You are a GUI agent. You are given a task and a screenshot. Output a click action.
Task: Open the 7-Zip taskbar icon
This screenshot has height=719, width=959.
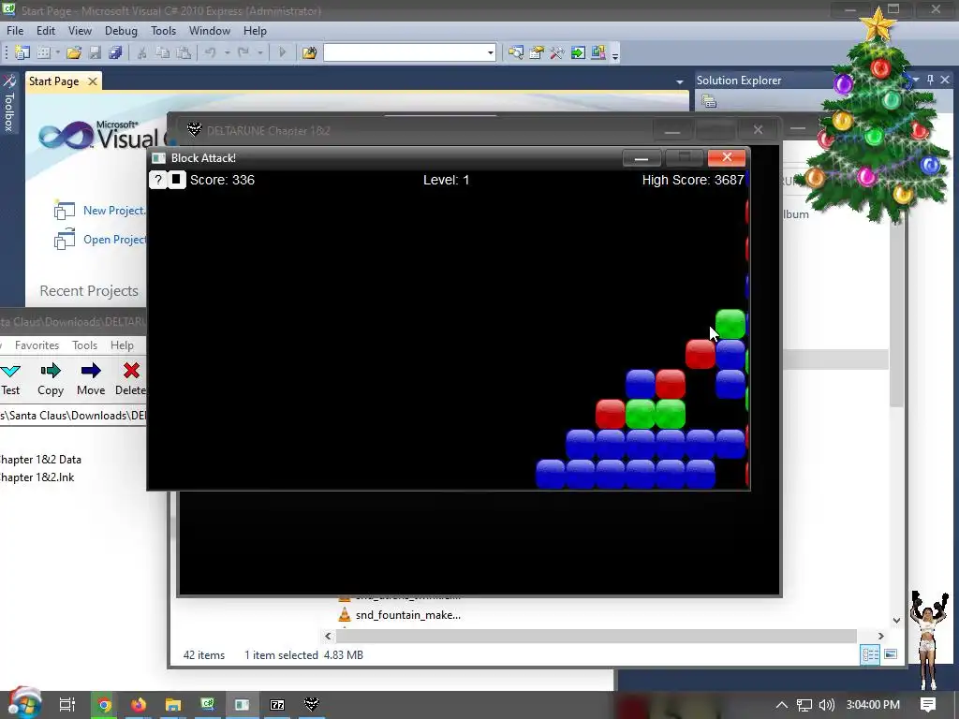coord(277,705)
